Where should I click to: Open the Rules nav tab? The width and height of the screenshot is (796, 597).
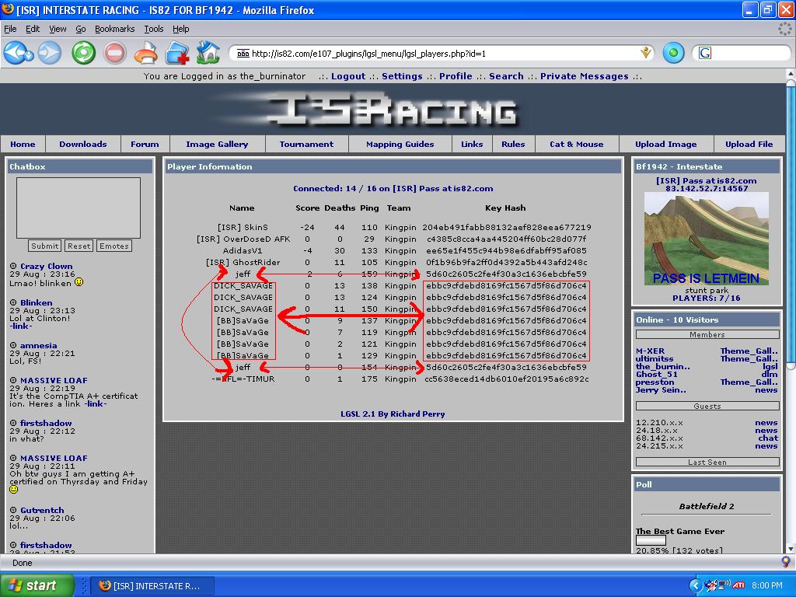click(513, 144)
